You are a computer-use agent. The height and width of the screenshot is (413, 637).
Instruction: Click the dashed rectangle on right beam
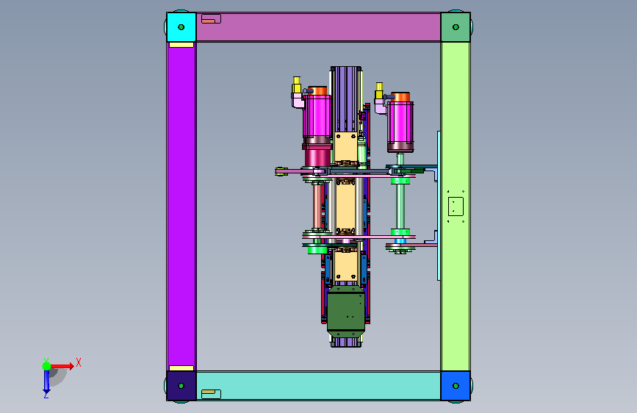(x=456, y=206)
